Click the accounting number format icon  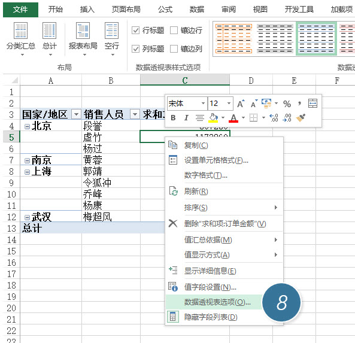point(266,104)
